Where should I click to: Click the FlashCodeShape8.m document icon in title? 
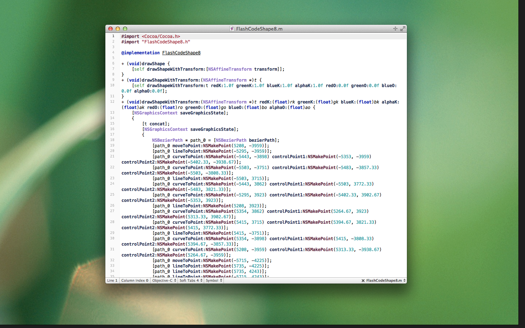point(232,29)
